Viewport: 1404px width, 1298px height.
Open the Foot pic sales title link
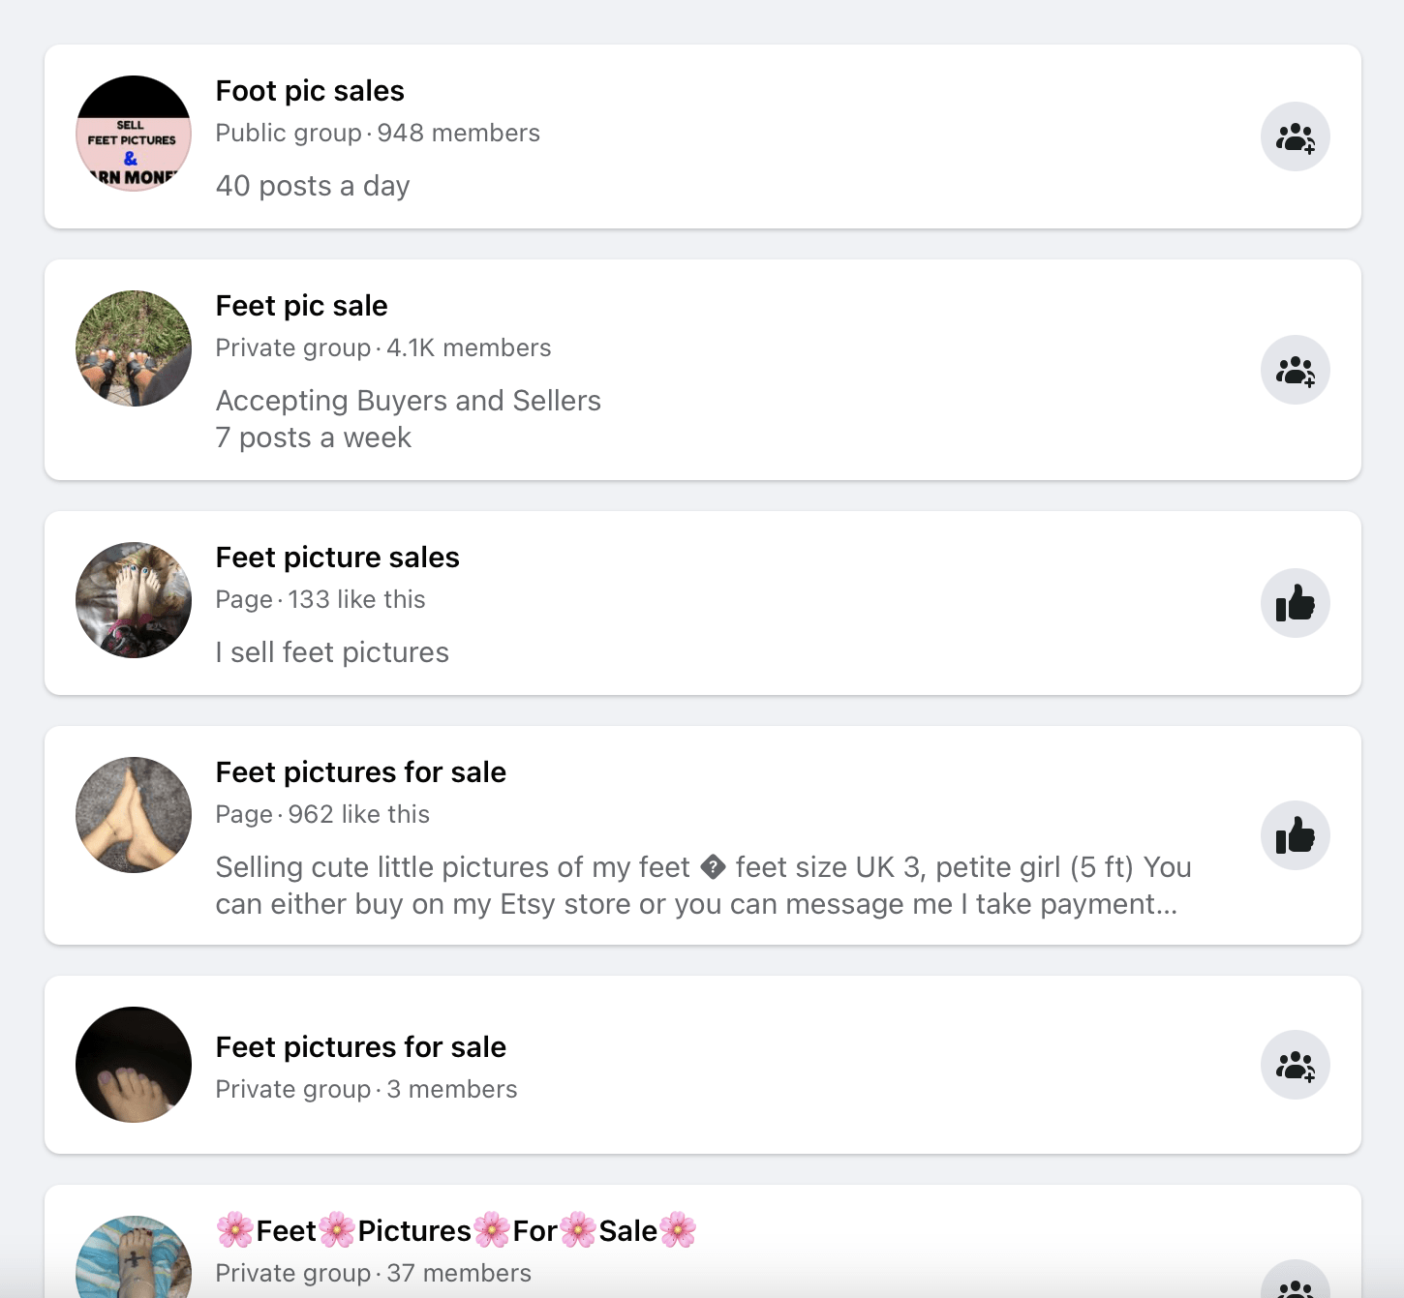[x=310, y=91]
